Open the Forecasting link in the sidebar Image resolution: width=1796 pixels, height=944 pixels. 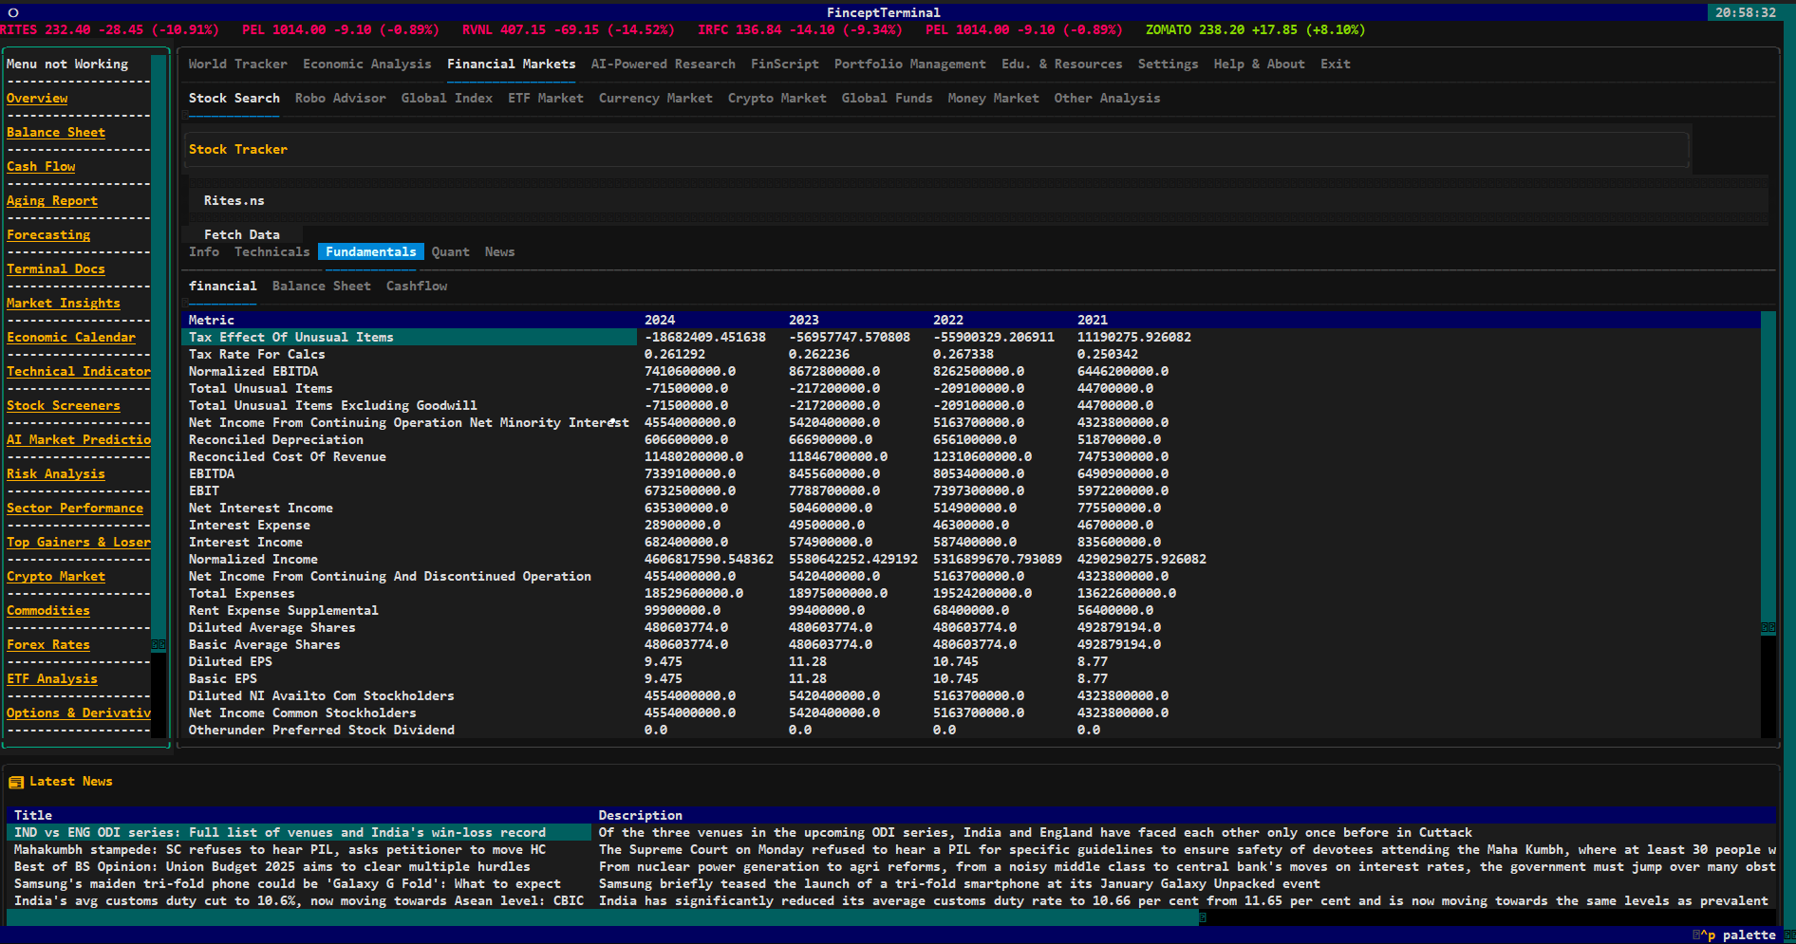[48, 234]
